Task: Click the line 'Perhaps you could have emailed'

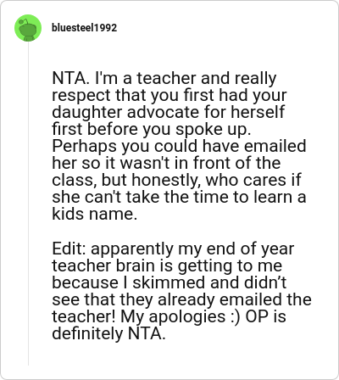Action: pos(179,146)
